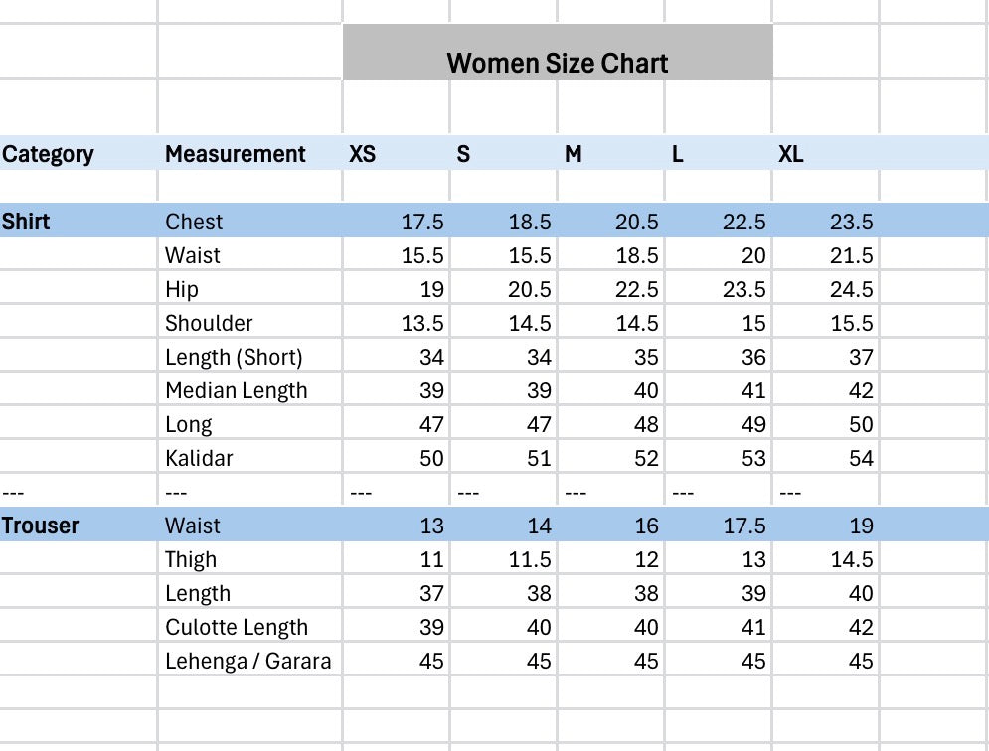
Task: Click Shirt Waist L value 20
Action: point(719,254)
